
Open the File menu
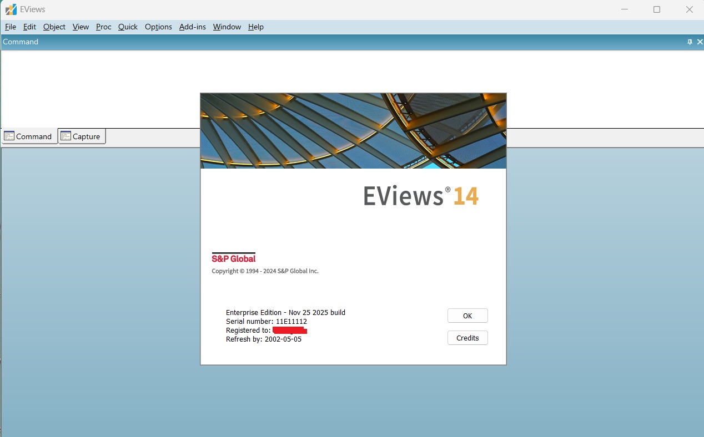(x=11, y=27)
